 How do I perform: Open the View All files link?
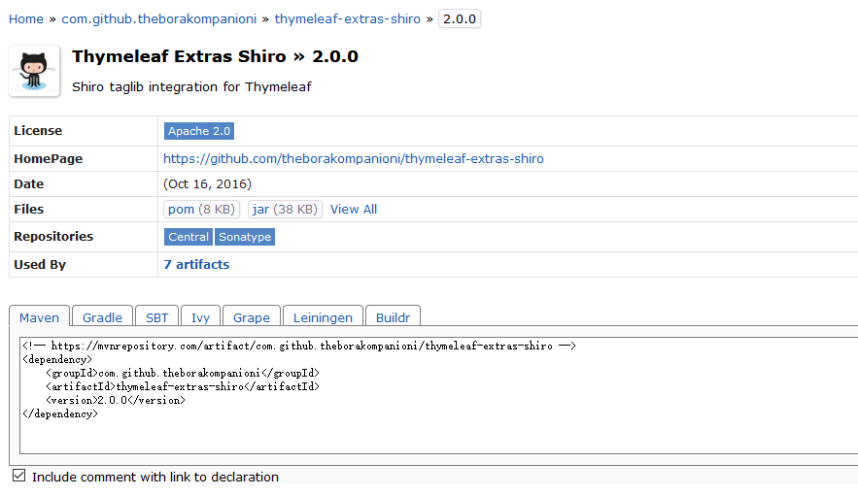click(354, 210)
